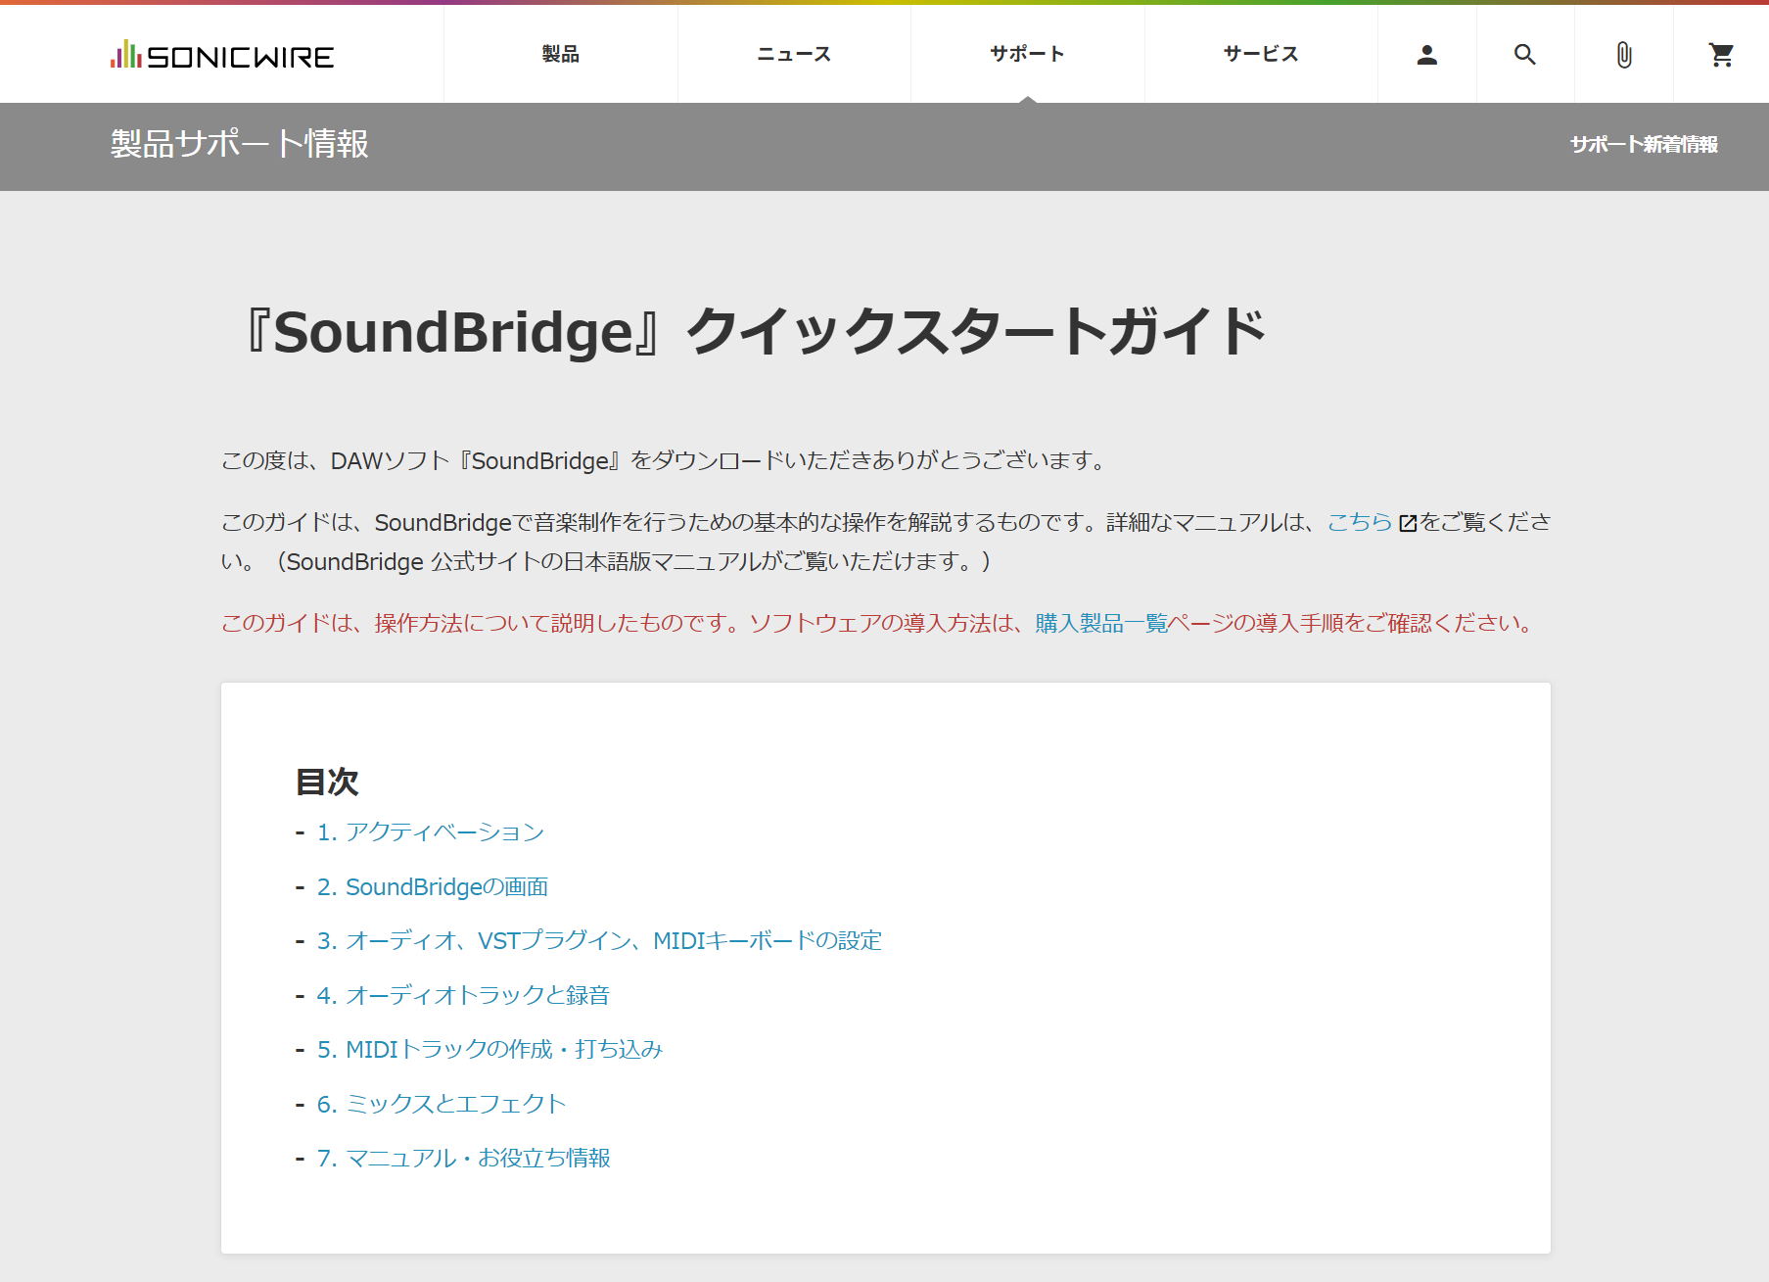
Task: Click the external link icon beside こちら
Action: [x=1408, y=523]
